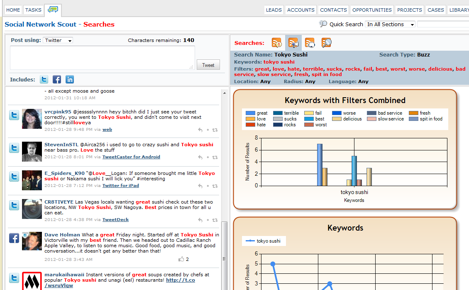Open the StevenInSTL profile link
The height and width of the screenshot is (290, 469).
[61, 145]
